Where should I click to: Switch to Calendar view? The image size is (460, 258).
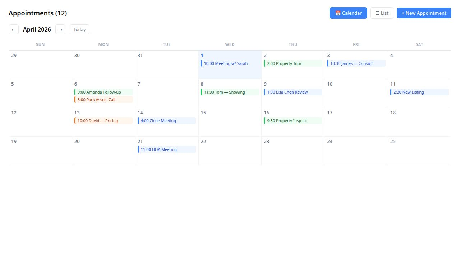point(348,13)
